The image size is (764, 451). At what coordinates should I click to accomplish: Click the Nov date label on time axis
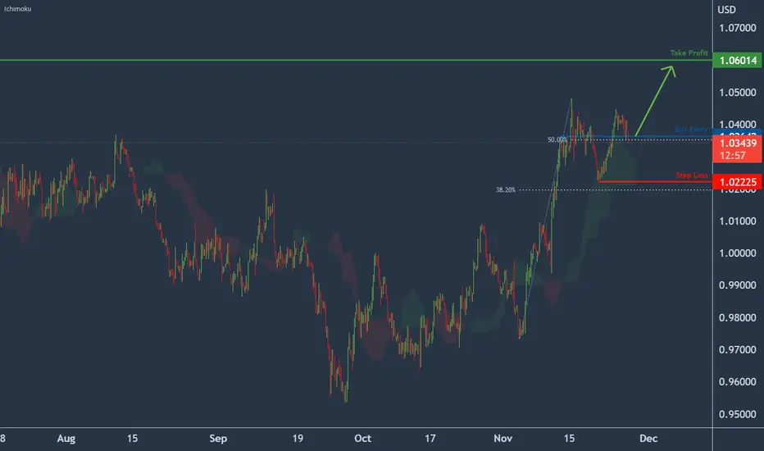click(x=503, y=439)
